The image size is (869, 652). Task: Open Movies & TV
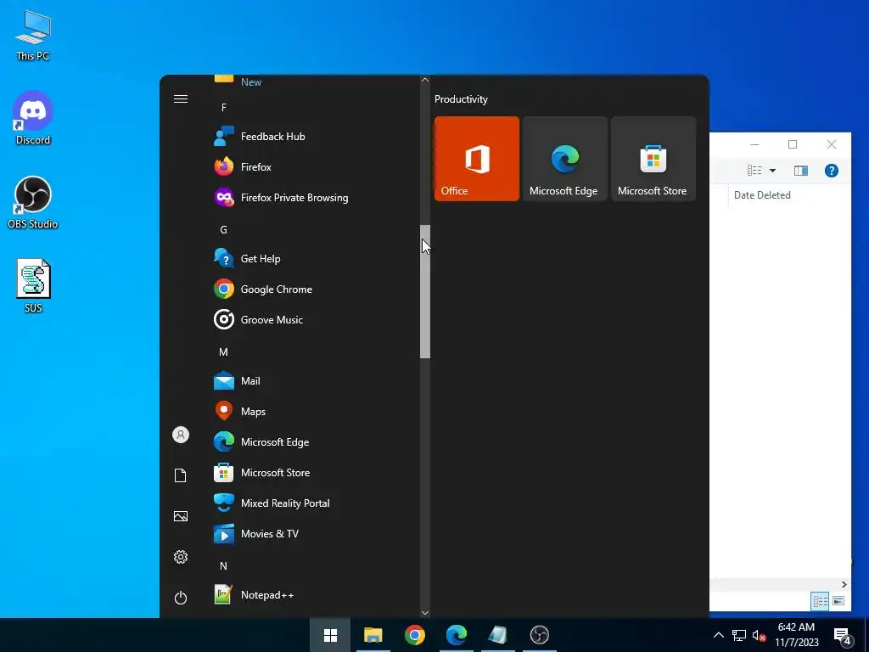[x=313, y=534]
